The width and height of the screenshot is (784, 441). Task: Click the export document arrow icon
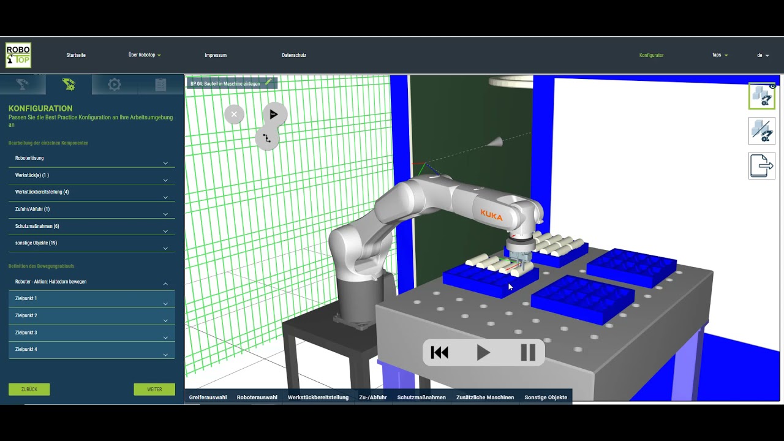tap(762, 165)
